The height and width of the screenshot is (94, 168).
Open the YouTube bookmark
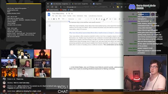point(63,10)
